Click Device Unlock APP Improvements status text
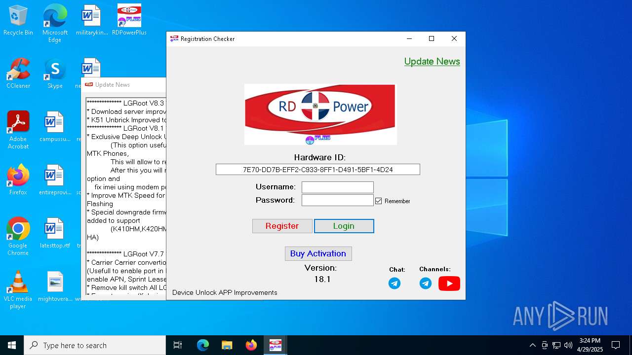The image size is (632, 355). pyautogui.click(x=225, y=293)
